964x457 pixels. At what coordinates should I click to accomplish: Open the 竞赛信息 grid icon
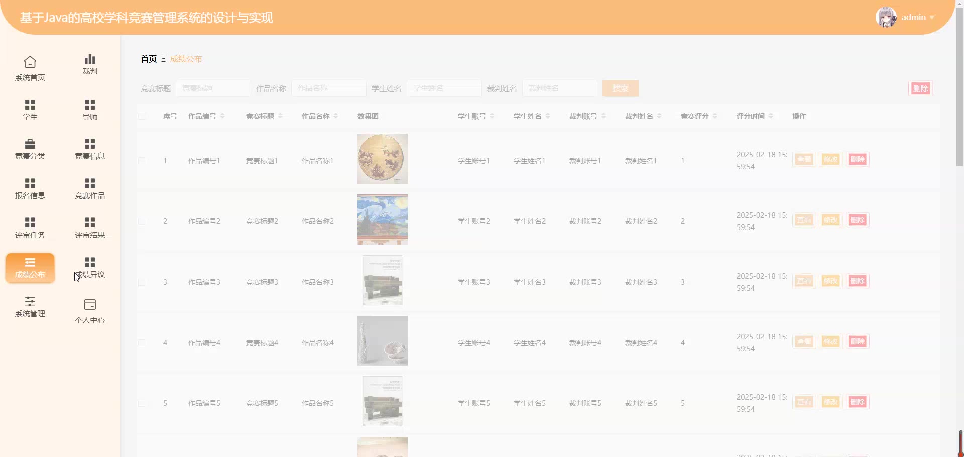pyautogui.click(x=90, y=144)
